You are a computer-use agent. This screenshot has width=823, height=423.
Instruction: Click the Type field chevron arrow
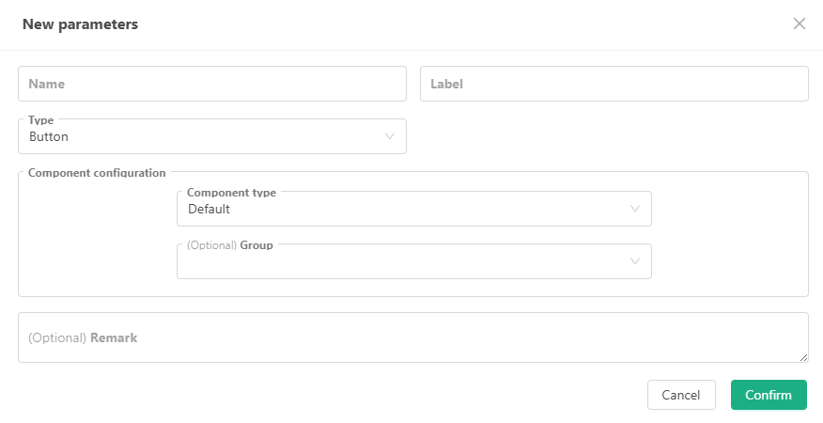pos(390,137)
